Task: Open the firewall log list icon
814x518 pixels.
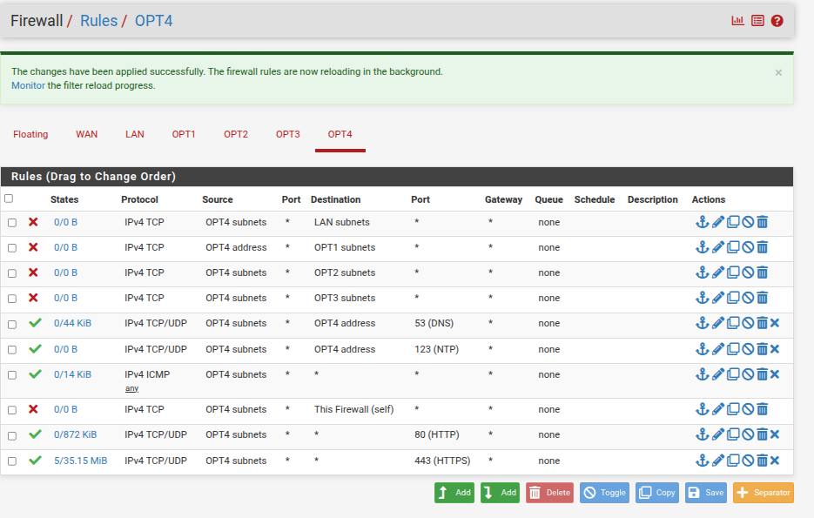Action: click(x=757, y=21)
